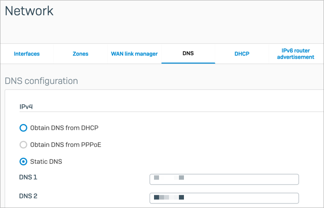Select Obtain DNS from DHCP radio button

(23, 128)
